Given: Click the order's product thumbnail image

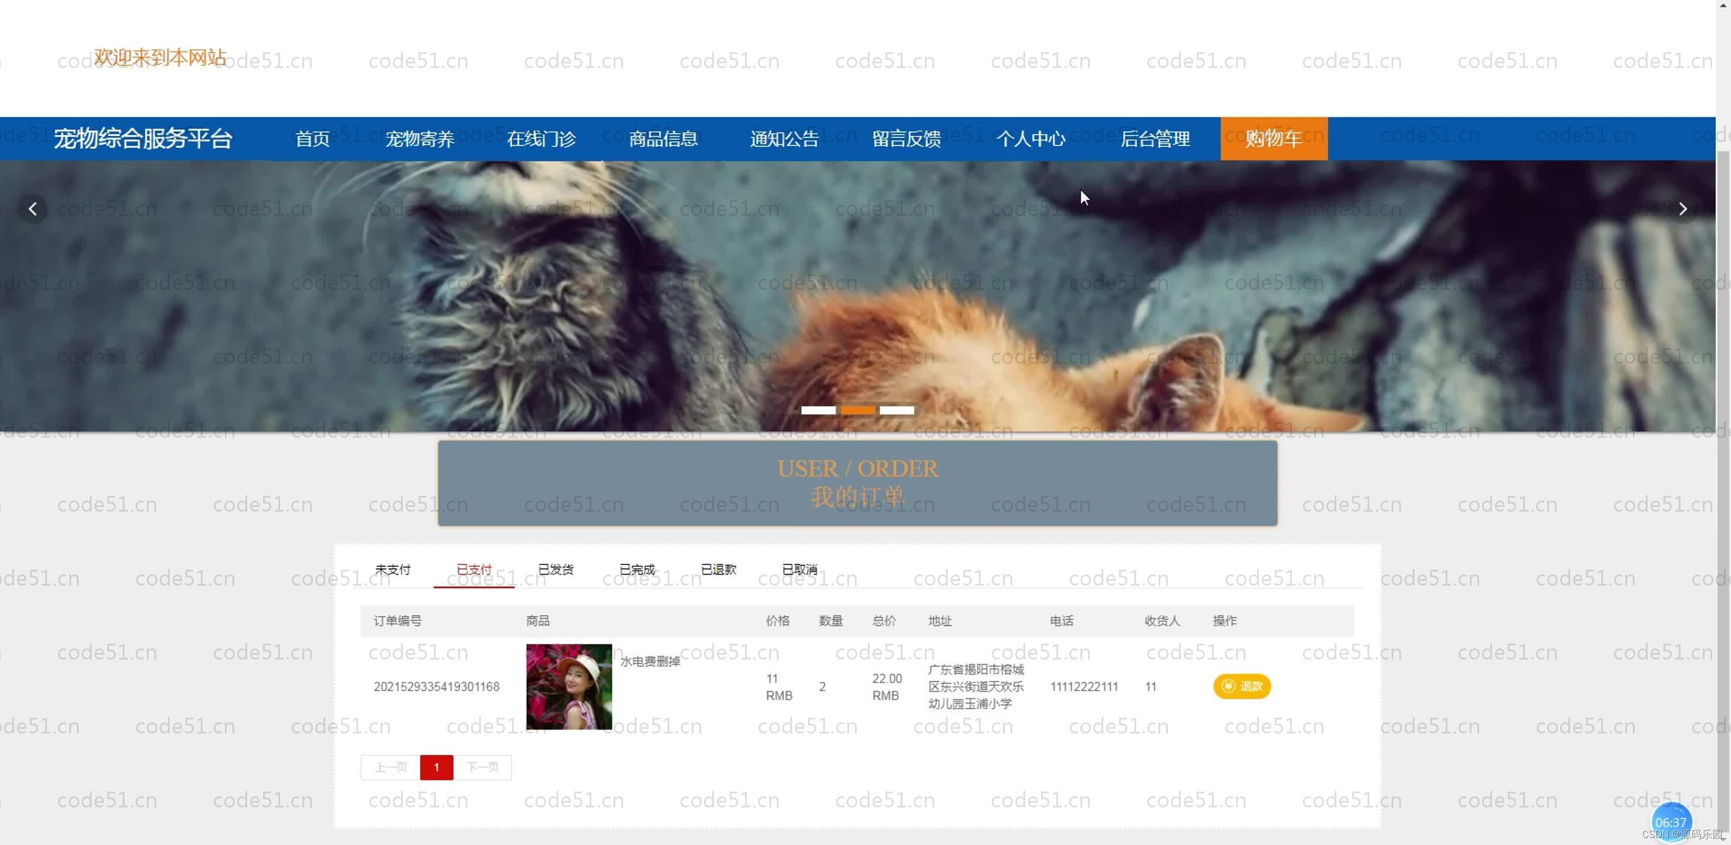Looking at the screenshot, I should point(568,687).
